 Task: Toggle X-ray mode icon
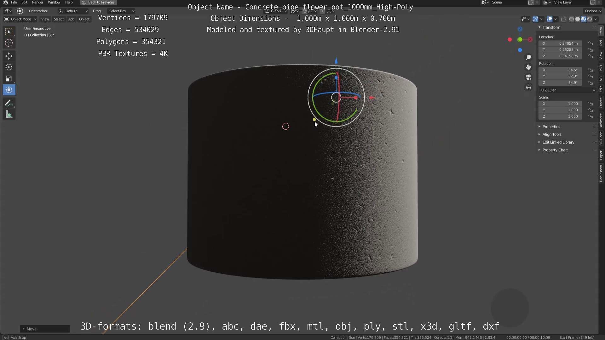click(x=564, y=19)
